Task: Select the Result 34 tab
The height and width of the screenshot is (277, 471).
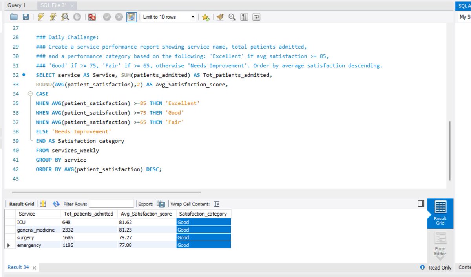Action: [x=18, y=267]
